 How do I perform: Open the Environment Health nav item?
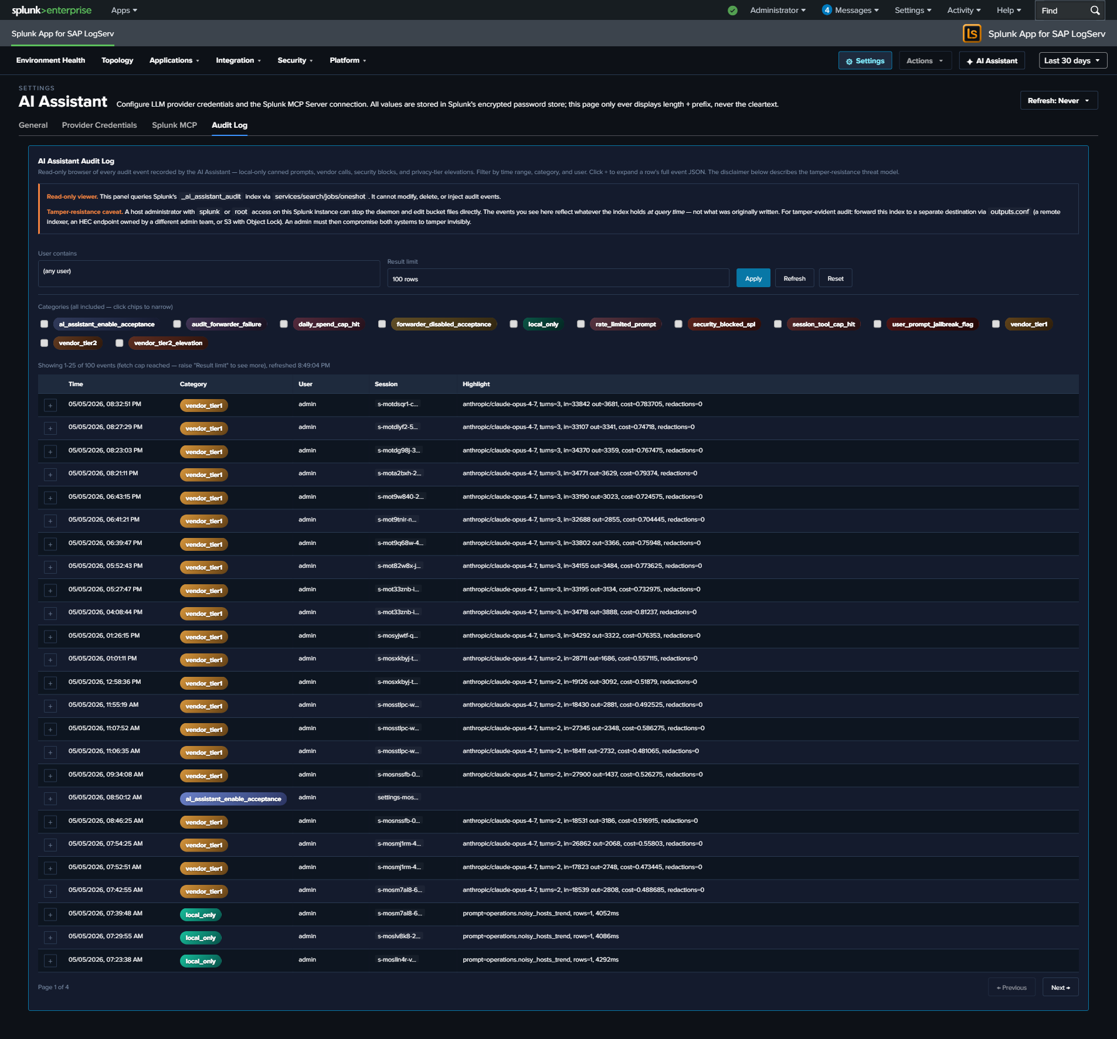point(50,60)
